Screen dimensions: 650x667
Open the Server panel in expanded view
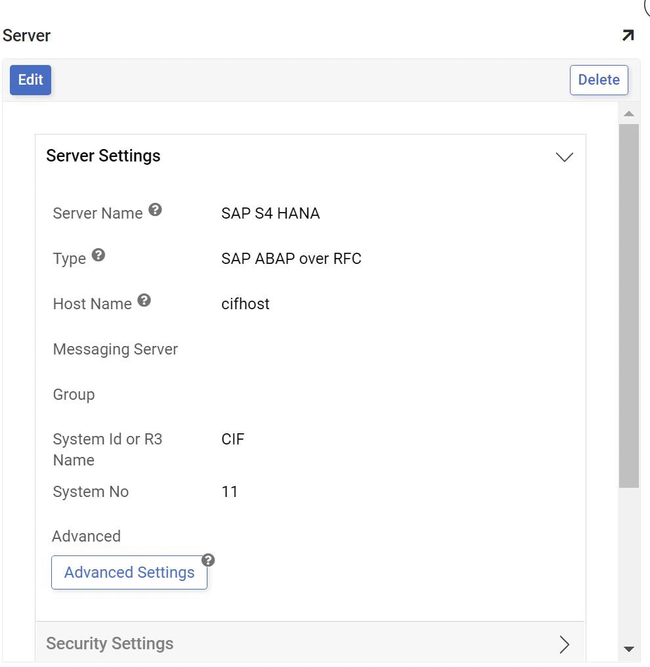(x=628, y=35)
